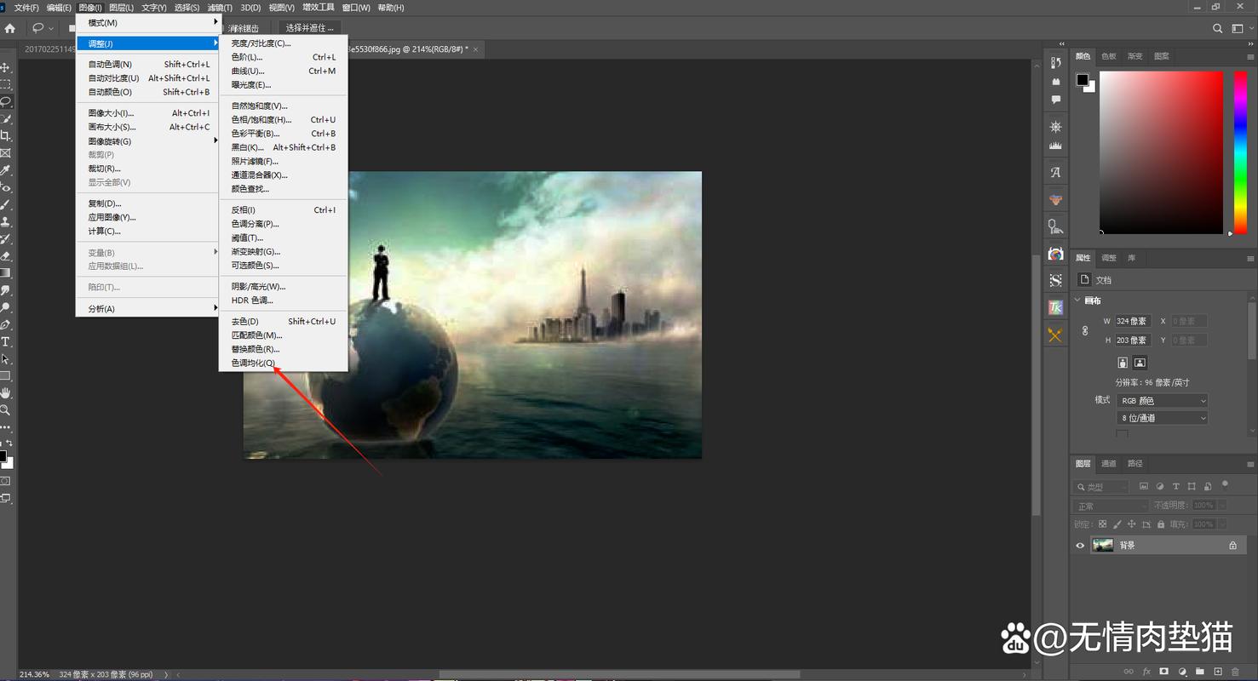Click the add layer mask icon
This screenshot has width=1258, height=681.
click(x=1163, y=672)
